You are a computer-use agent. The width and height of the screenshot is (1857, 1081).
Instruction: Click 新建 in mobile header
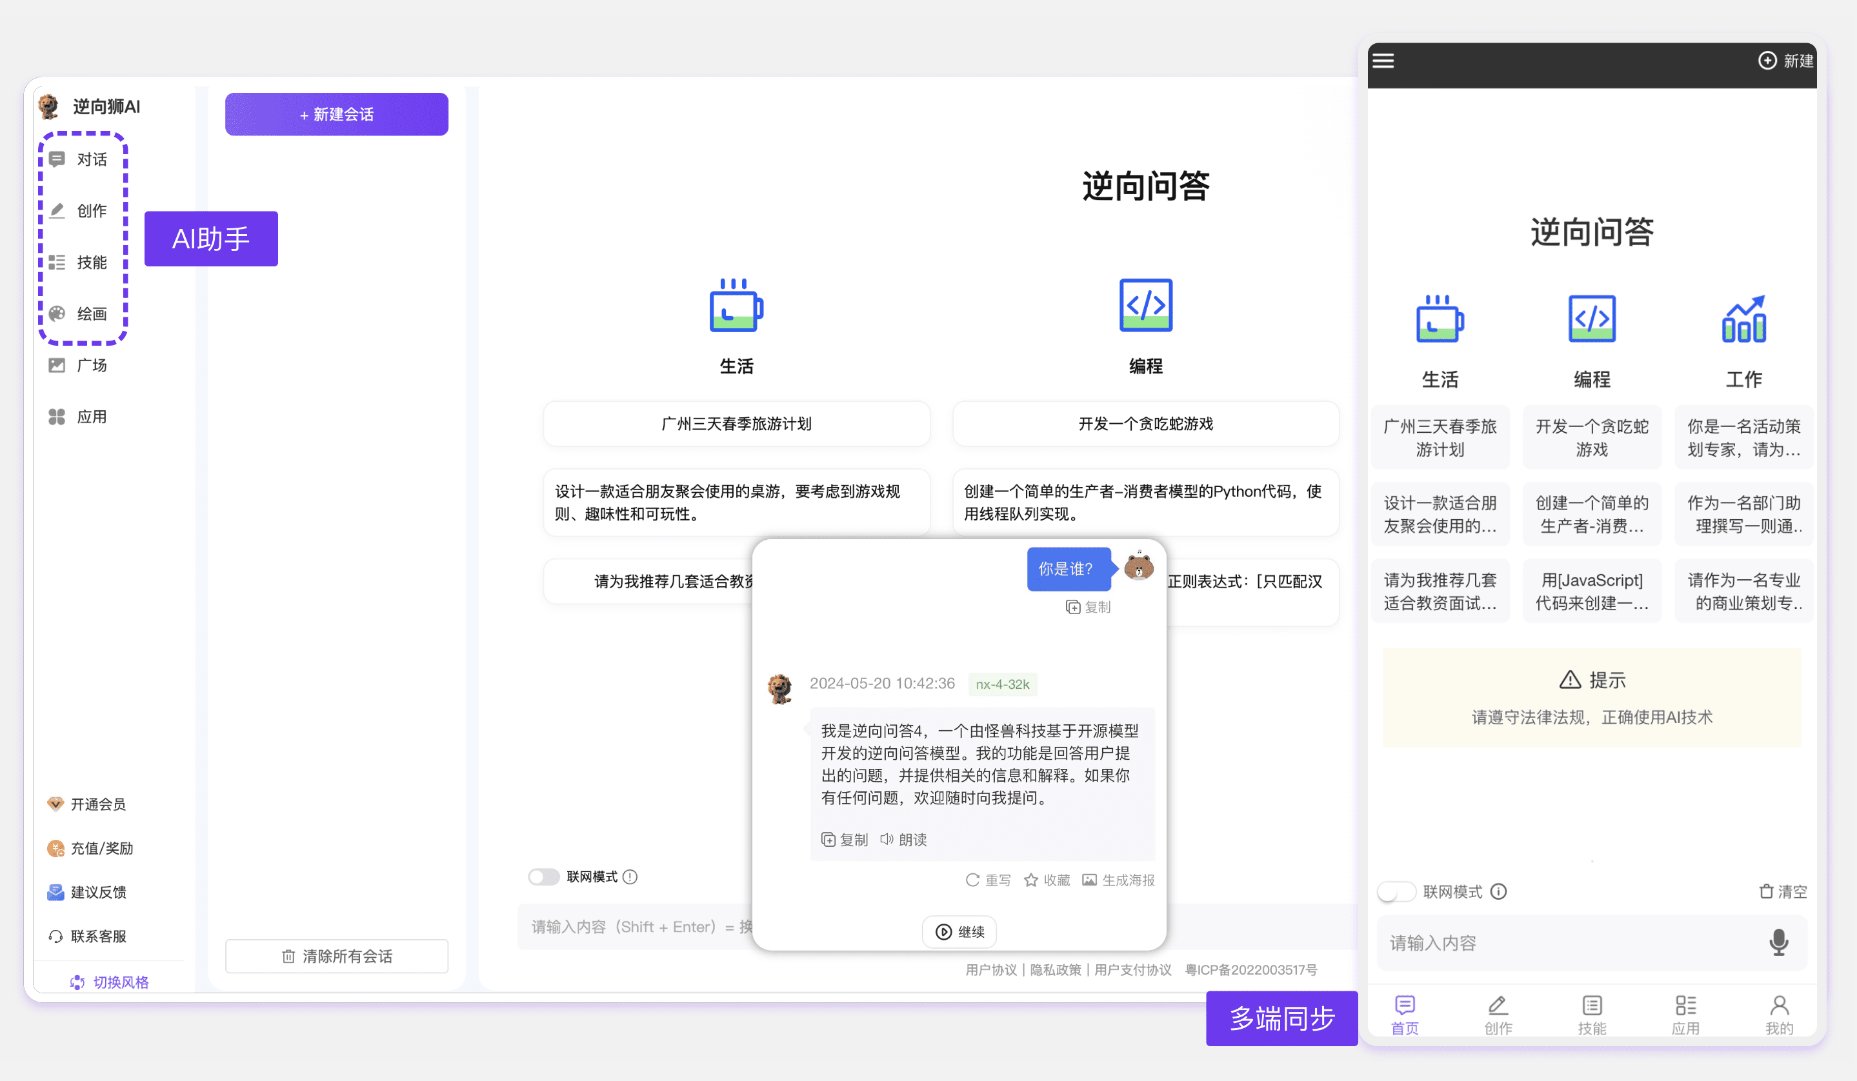pos(1785,61)
